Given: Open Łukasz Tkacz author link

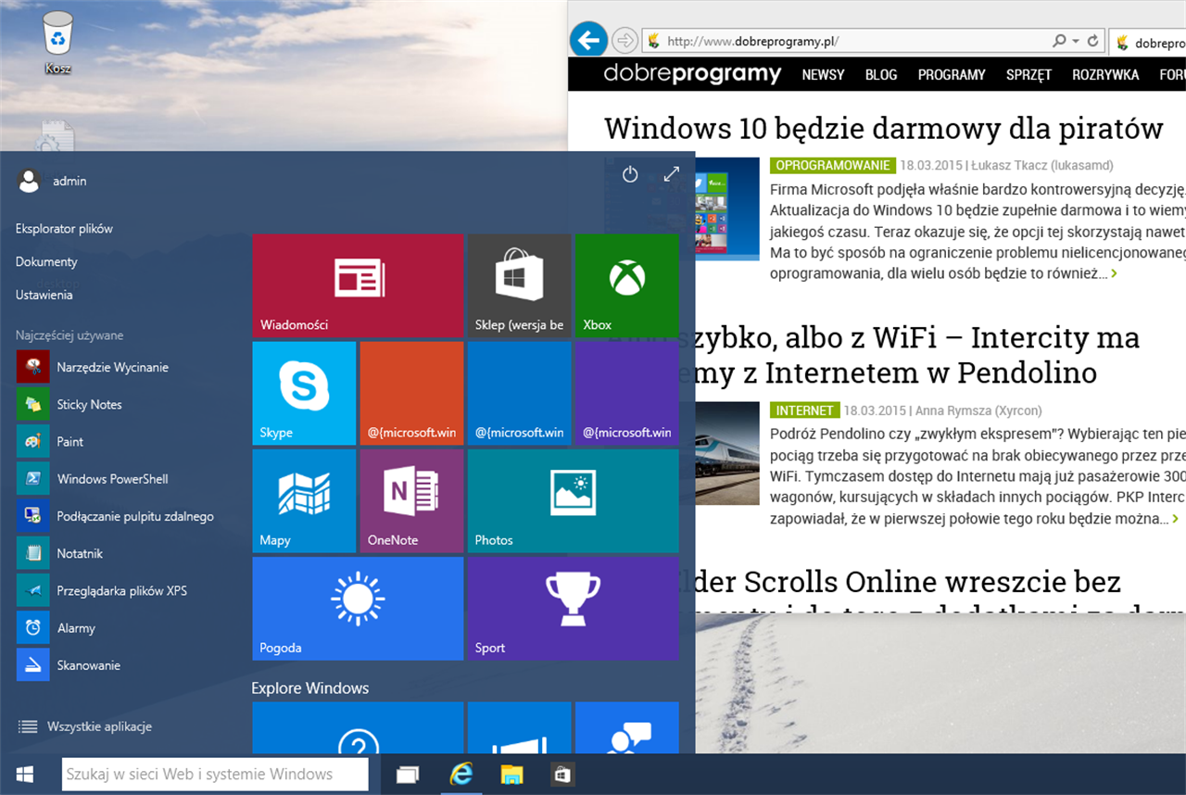Looking at the screenshot, I should [x=1041, y=165].
